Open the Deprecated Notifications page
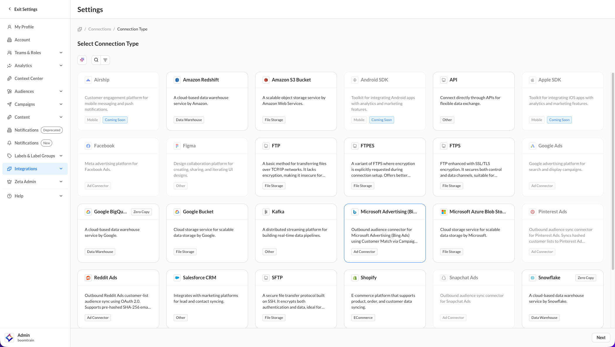Viewport: 615px width, 347px height. [x=35, y=130]
